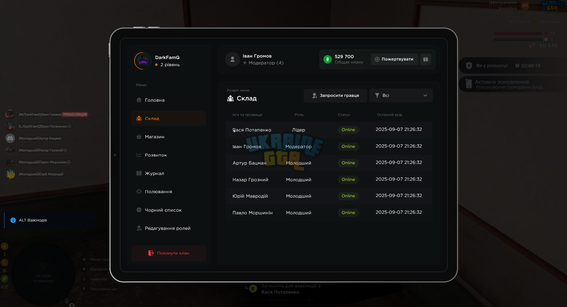Select the Павло Моршинін member row

coord(329,213)
